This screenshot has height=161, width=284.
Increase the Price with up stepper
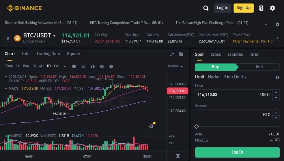click(276, 93)
